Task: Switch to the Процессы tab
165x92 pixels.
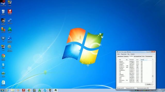Action: coord(126,56)
